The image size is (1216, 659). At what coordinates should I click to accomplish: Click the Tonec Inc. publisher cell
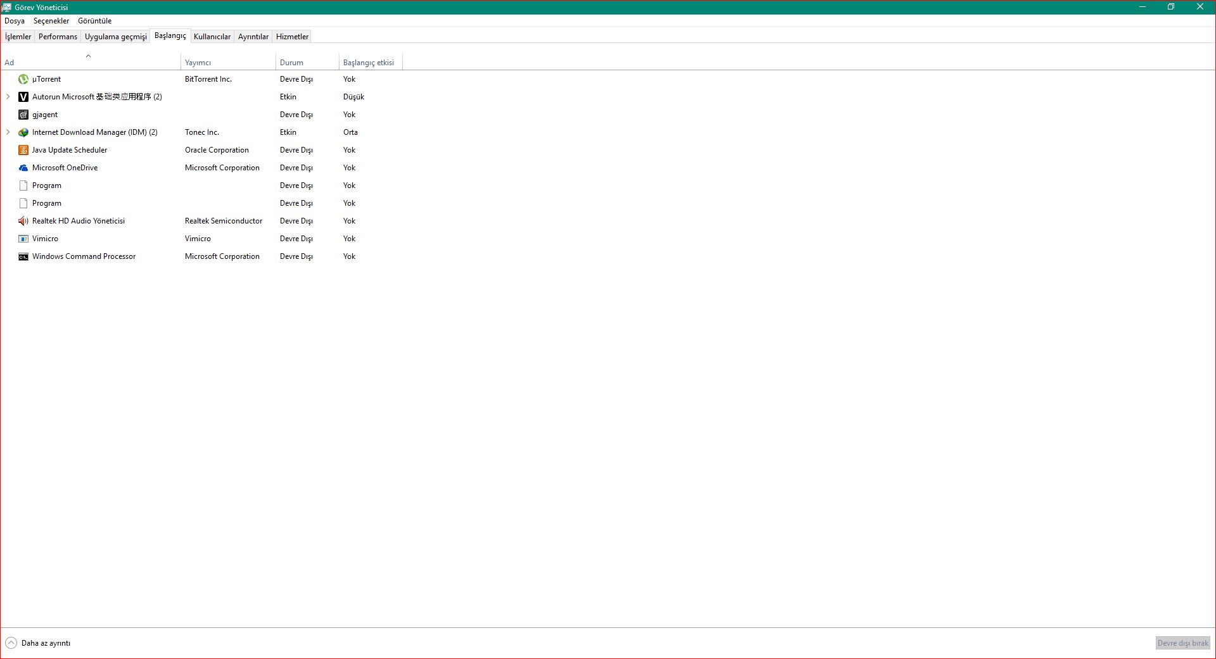tap(202, 132)
